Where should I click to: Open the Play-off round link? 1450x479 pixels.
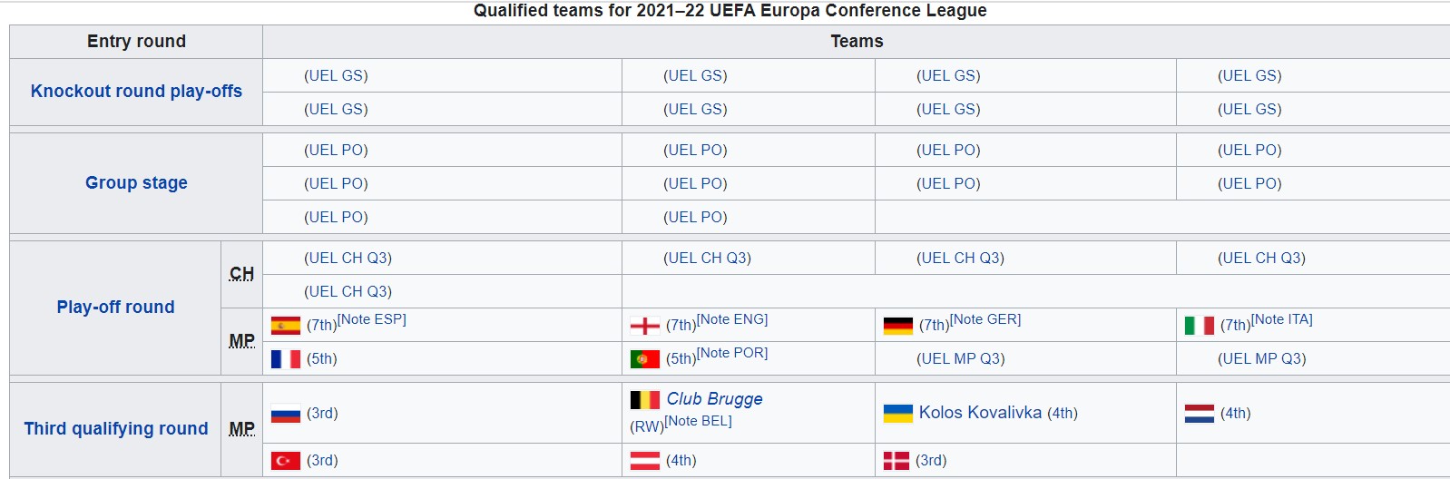115,308
